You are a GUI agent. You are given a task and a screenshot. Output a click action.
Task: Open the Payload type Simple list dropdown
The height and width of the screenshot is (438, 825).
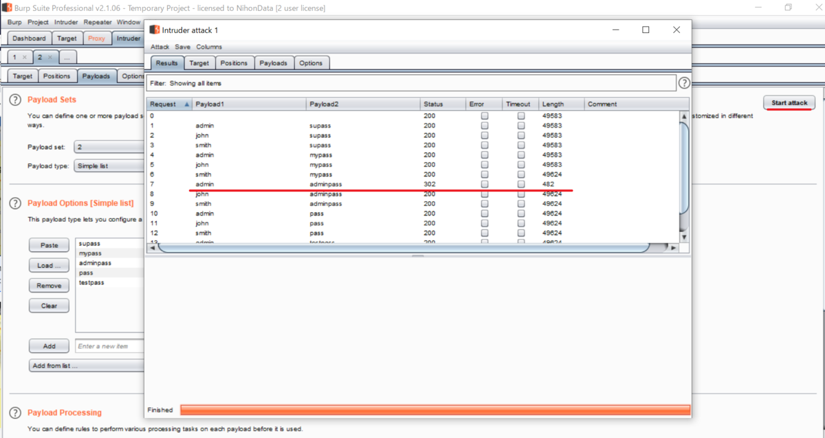(x=108, y=165)
